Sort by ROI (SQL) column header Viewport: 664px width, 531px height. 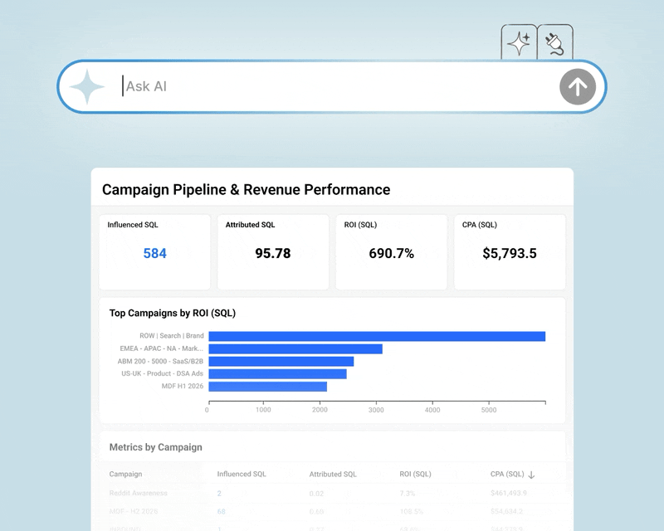[415, 474]
